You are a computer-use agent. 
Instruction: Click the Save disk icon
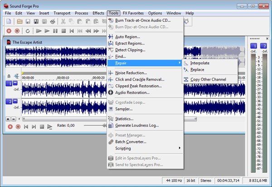click(28, 21)
